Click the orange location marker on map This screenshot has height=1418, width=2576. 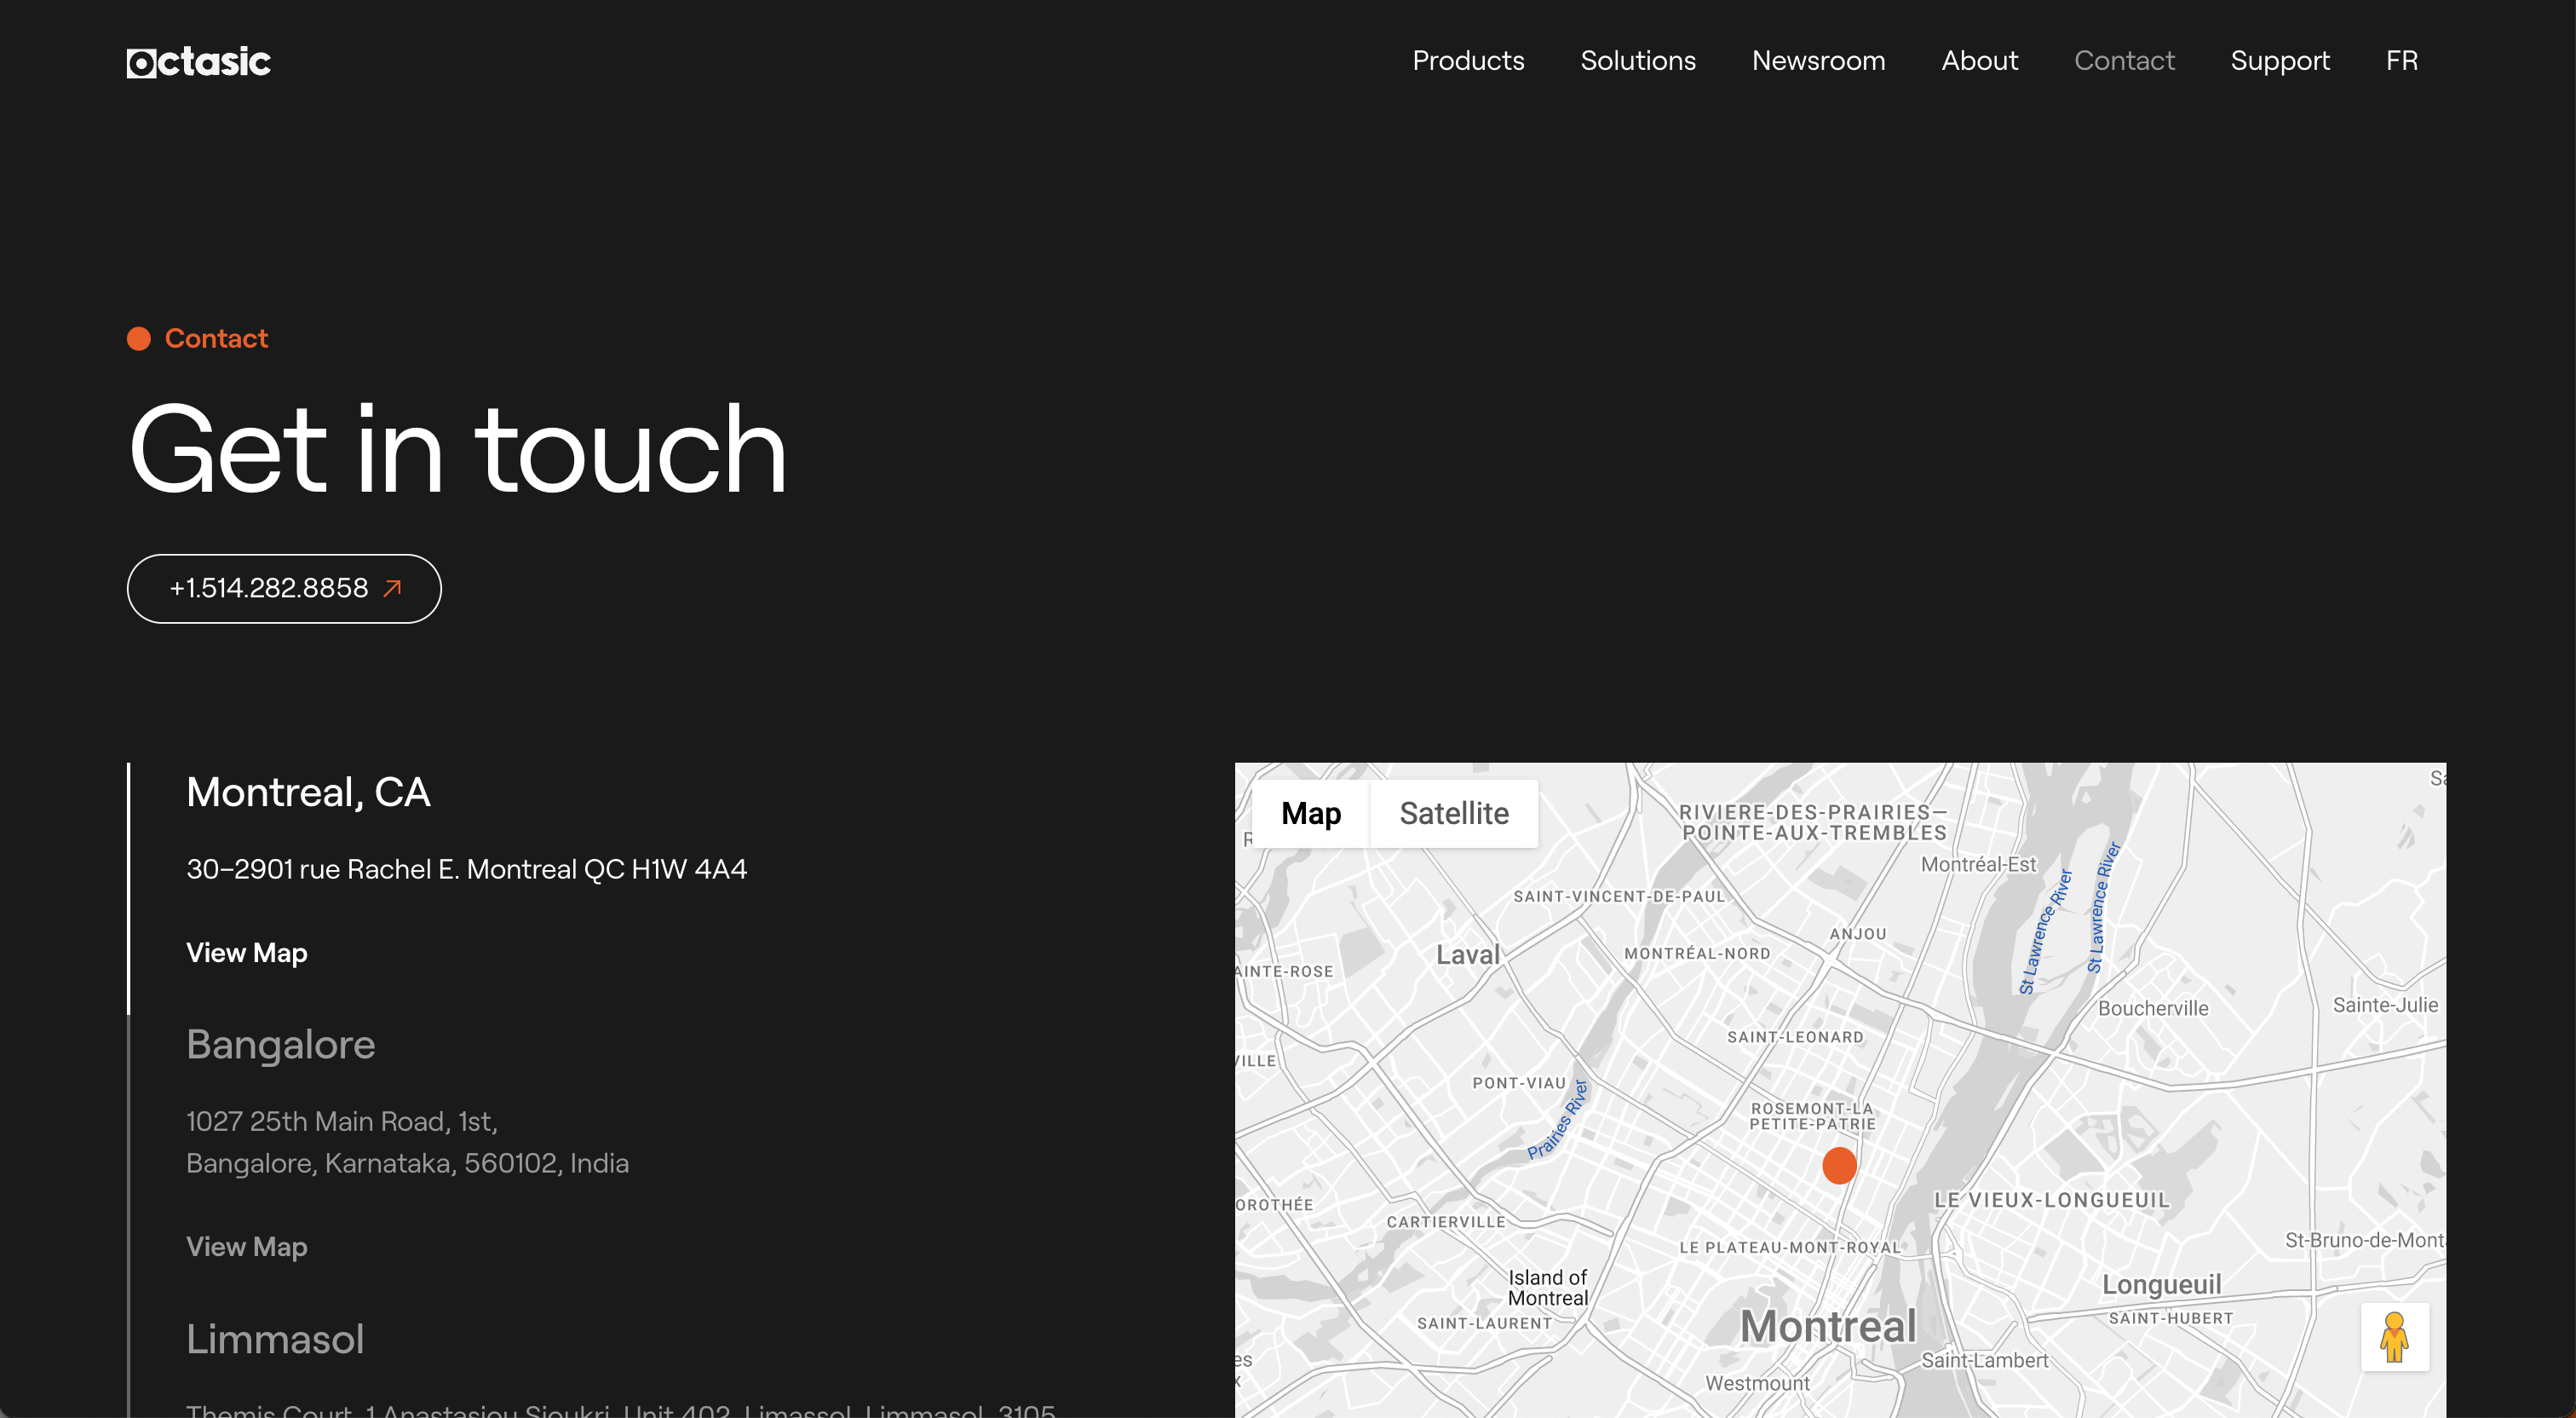coord(1838,1165)
